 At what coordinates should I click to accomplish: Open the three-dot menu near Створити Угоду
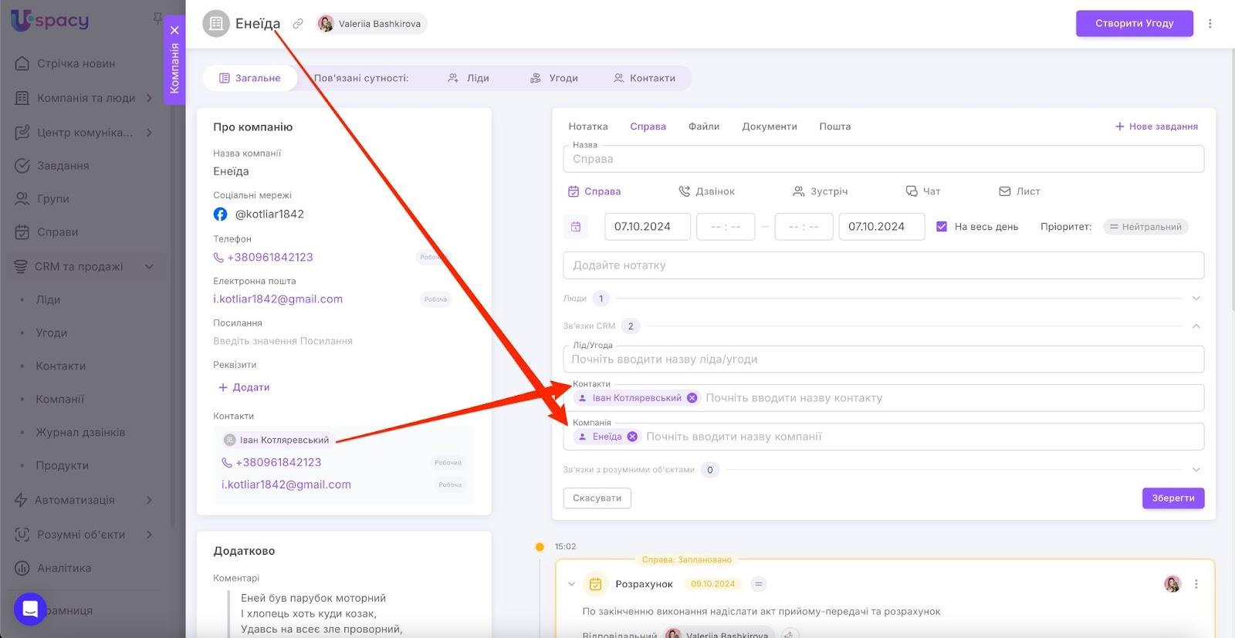[x=1210, y=23]
